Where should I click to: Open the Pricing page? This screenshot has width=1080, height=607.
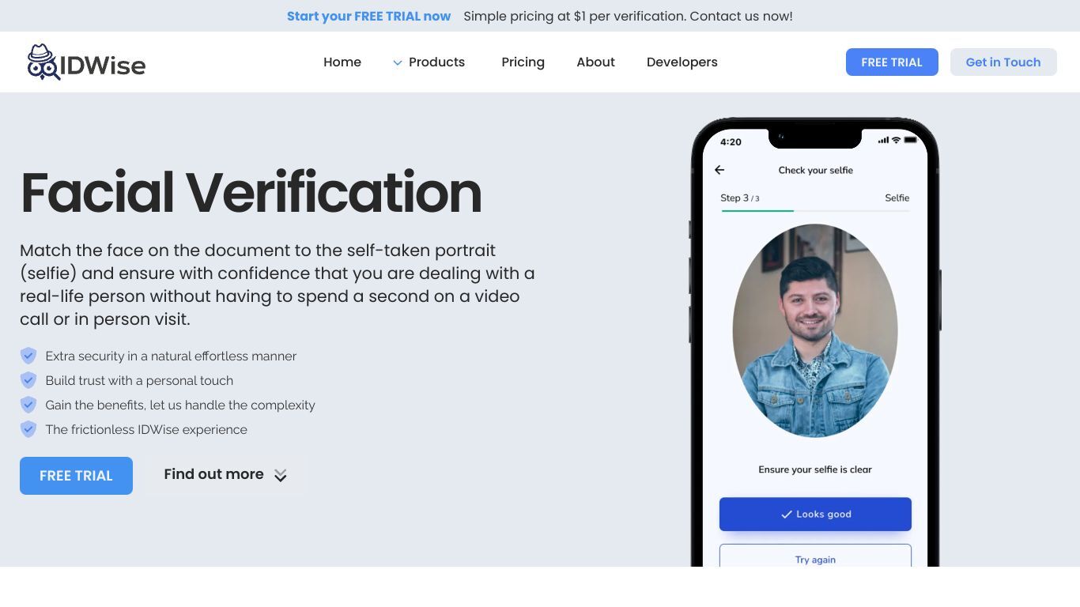523,62
